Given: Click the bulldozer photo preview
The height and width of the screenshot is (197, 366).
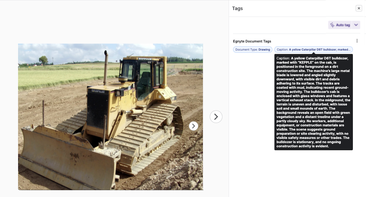Looking at the screenshot, I should [x=110, y=117].
